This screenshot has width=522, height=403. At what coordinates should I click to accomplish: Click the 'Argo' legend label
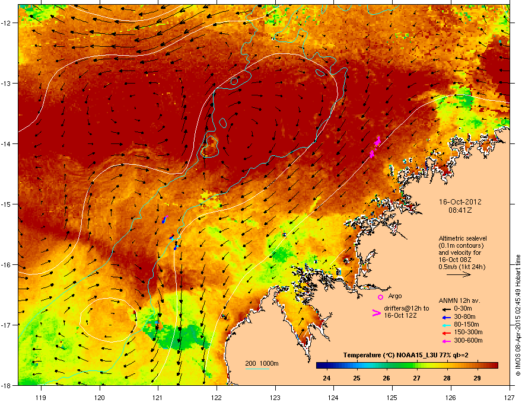click(395, 296)
